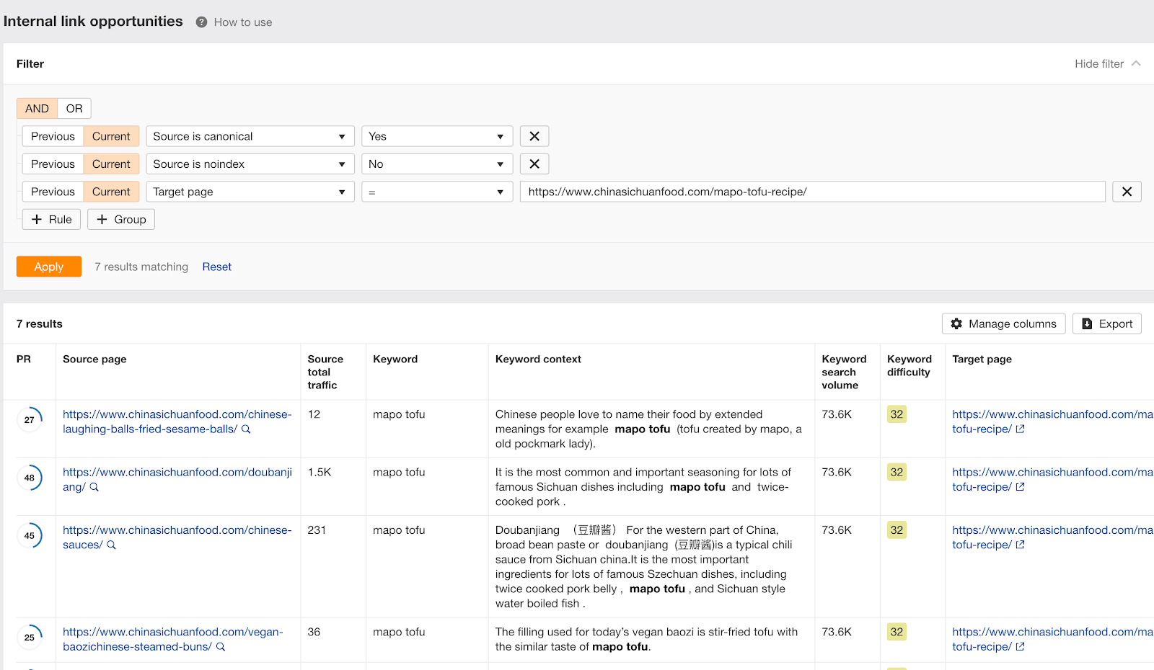Click magnifier icon beside chinese-laughing-balls URL
Screen dimensions: 1154x670
(x=246, y=429)
